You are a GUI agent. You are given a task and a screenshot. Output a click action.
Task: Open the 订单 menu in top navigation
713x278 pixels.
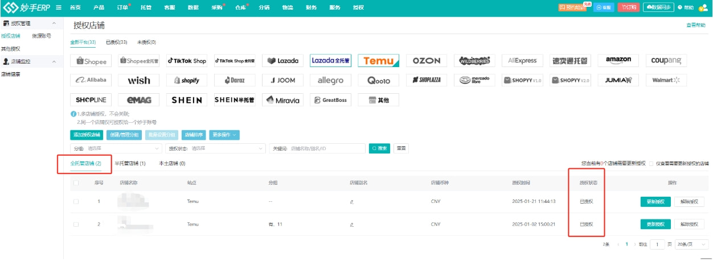coord(122,7)
